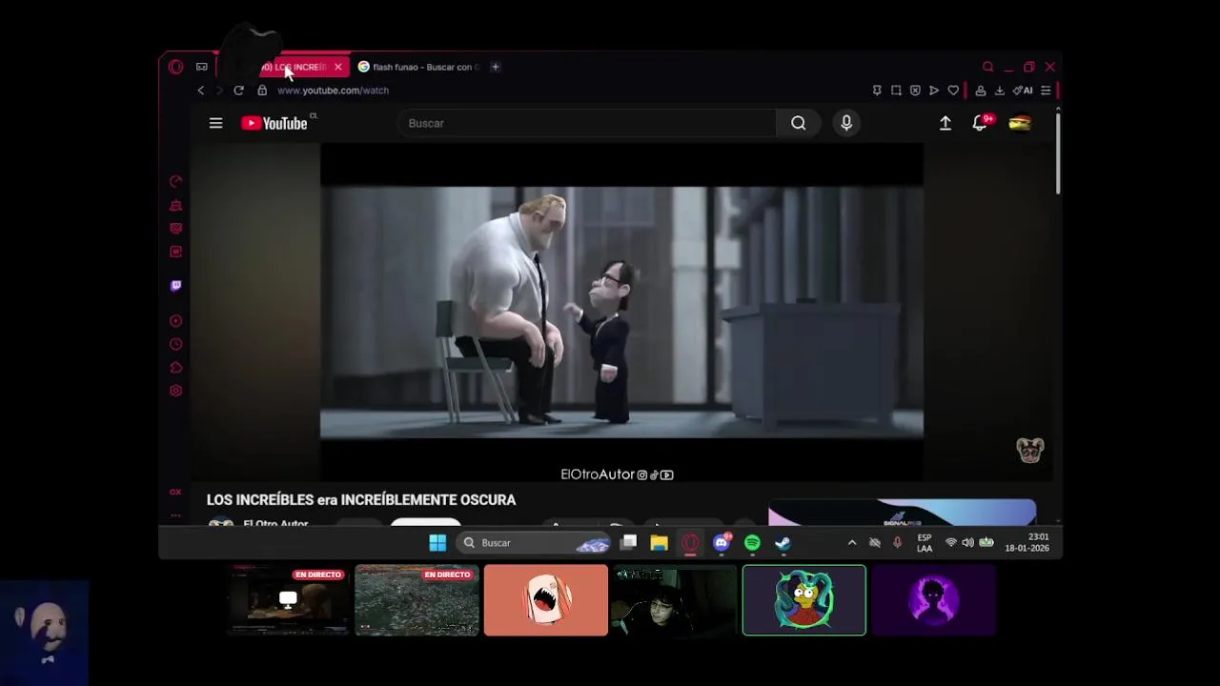The width and height of the screenshot is (1220, 686).
Task: Open the YouTube guide hamburger menu
Action: pyautogui.click(x=215, y=123)
